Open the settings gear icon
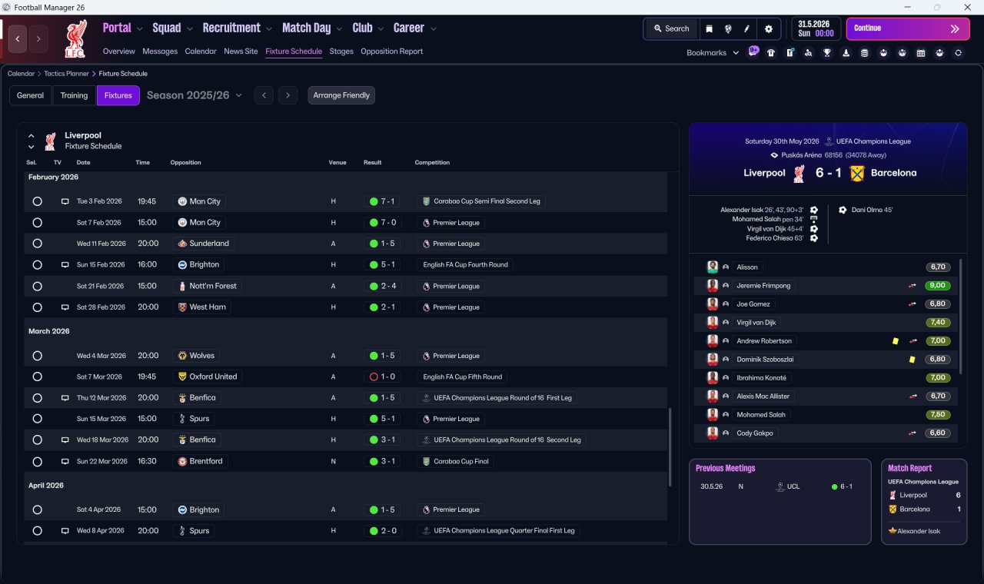Image resolution: width=984 pixels, height=584 pixels. point(768,28)
